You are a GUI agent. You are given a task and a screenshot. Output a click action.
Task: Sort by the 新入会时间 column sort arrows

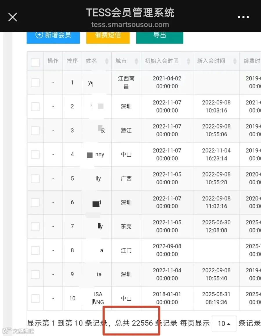[235, 61]
